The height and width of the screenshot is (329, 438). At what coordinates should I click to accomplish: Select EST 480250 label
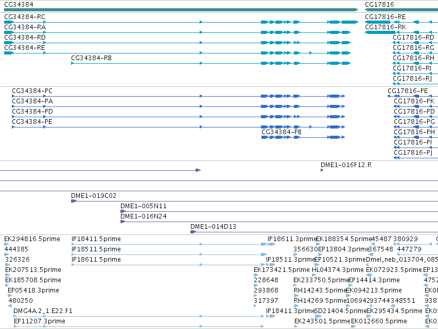coord(21,301)
